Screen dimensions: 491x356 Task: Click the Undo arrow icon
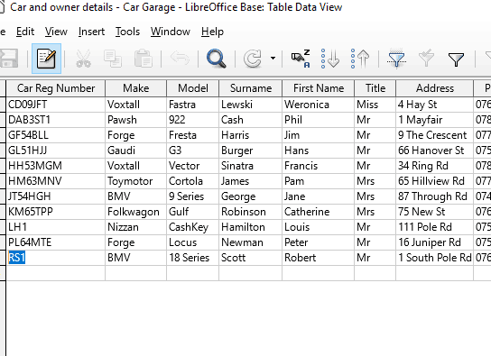click(180, 59)
